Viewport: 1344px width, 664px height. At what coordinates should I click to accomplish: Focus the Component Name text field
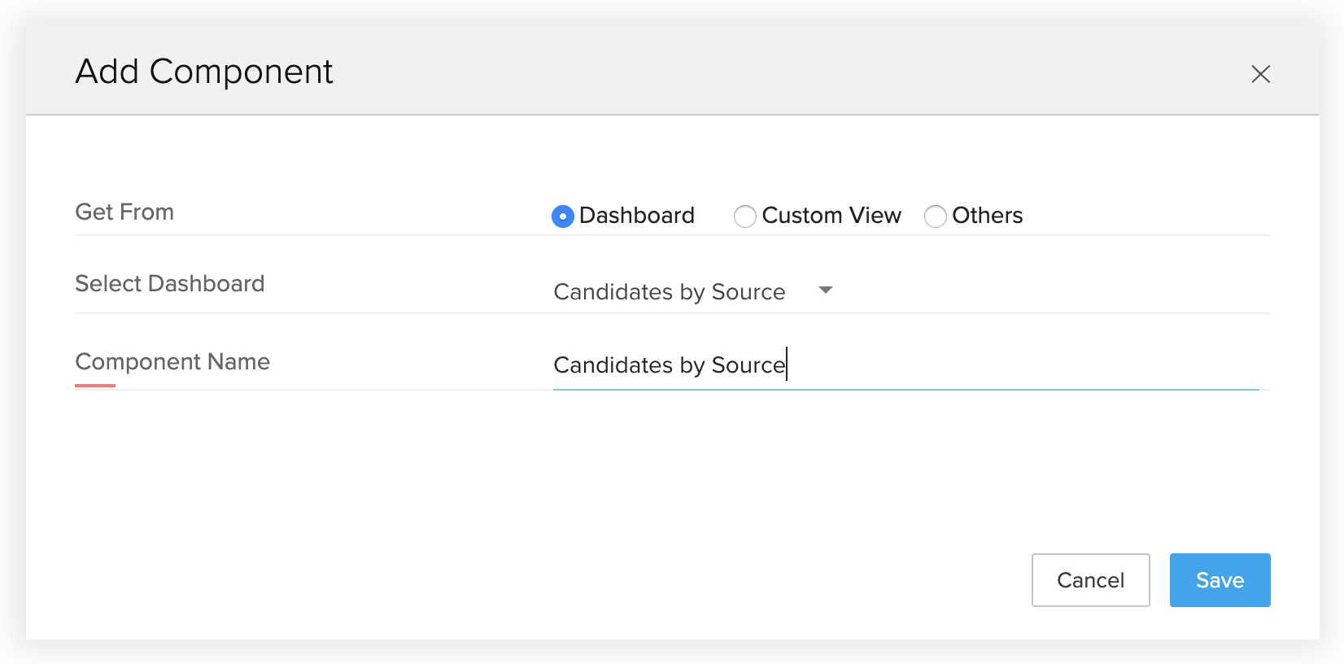tap(906, 365)
